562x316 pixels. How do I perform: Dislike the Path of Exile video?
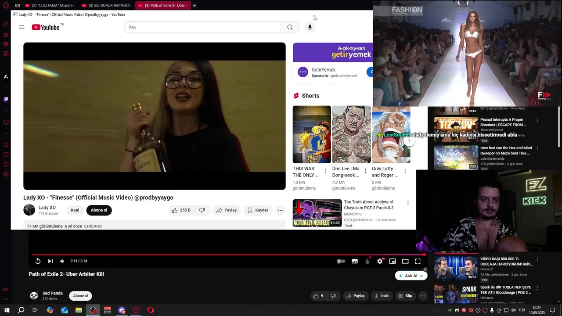point(333,296)
